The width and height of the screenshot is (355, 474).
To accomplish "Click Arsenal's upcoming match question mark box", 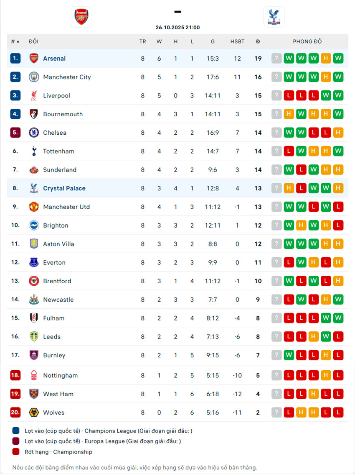I will click(x=276, y=59).
